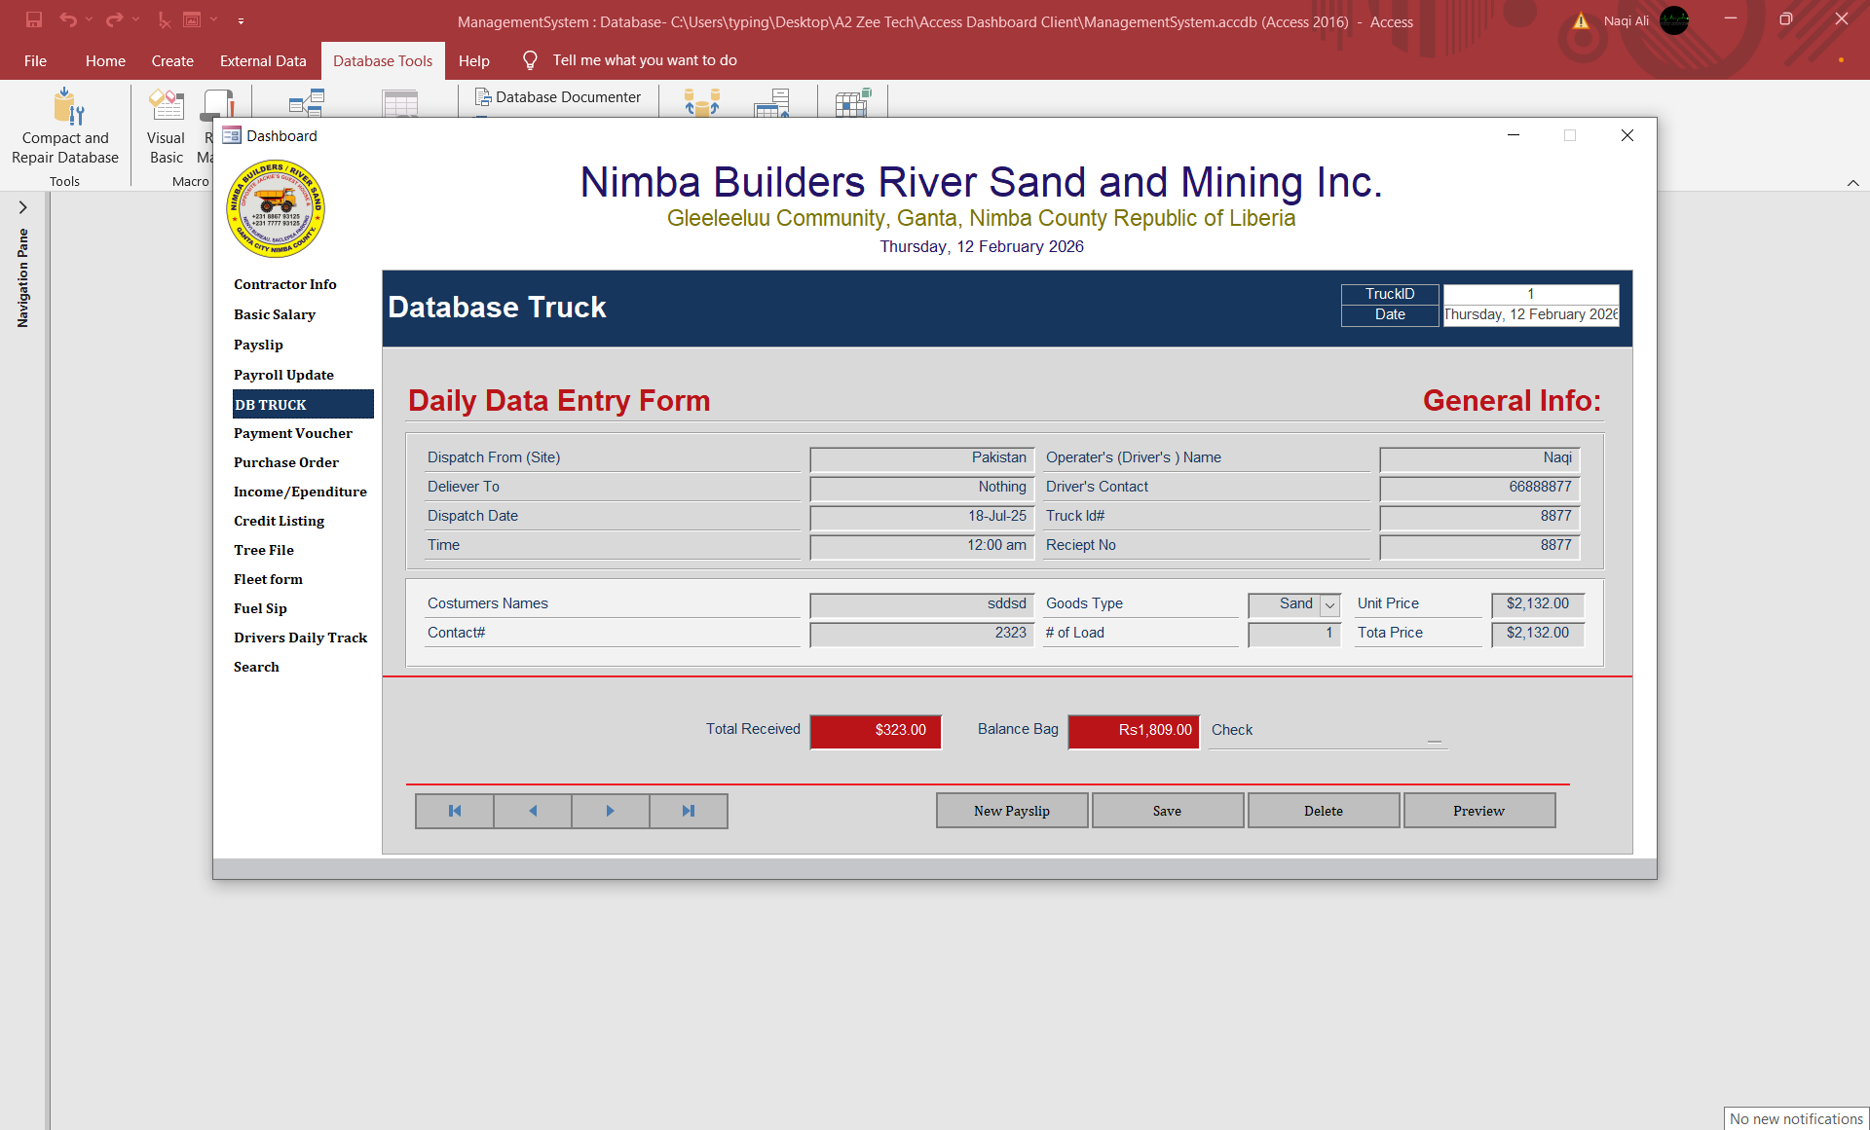Go to previous record arrow

(x=533, y=811)
